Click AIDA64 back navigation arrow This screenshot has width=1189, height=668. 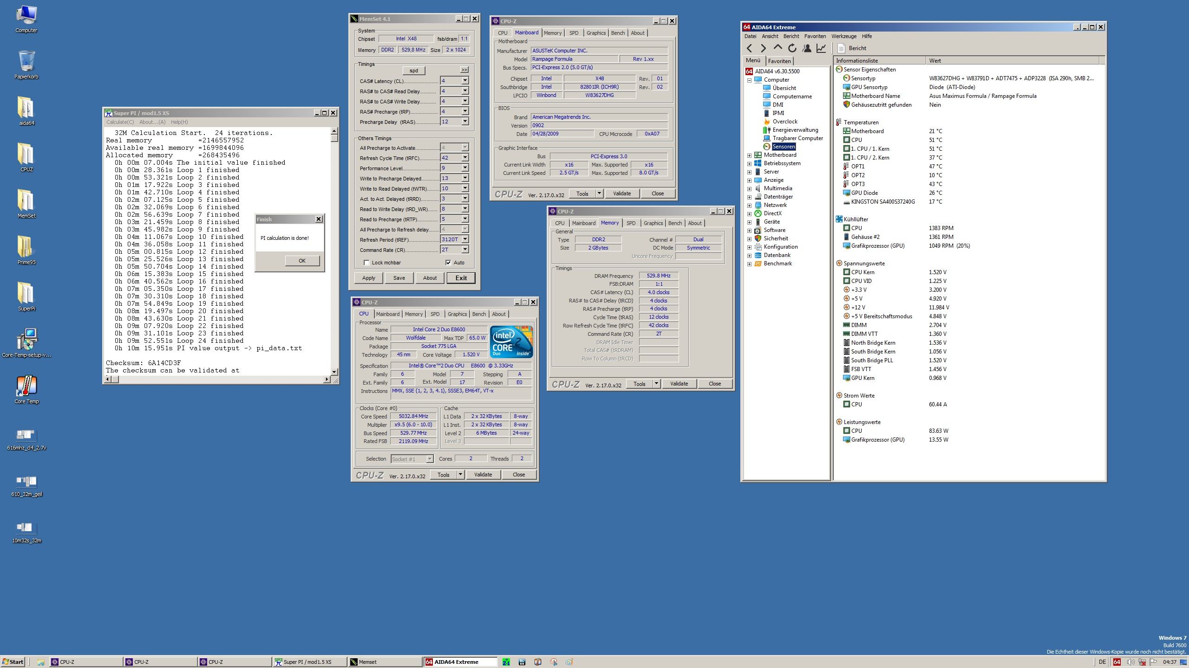tap(749, 48)
